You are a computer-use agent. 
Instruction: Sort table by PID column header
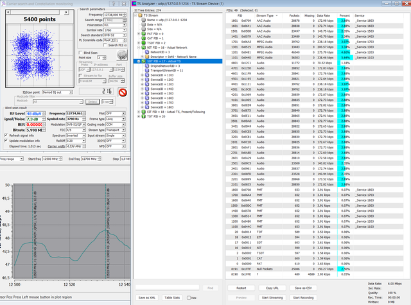click(x=240, y=15)
